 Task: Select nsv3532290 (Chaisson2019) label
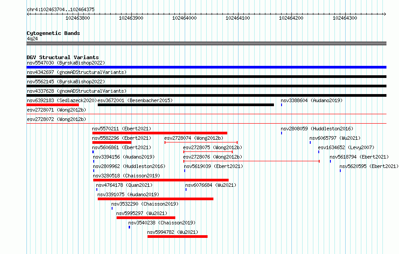[145, 204]
